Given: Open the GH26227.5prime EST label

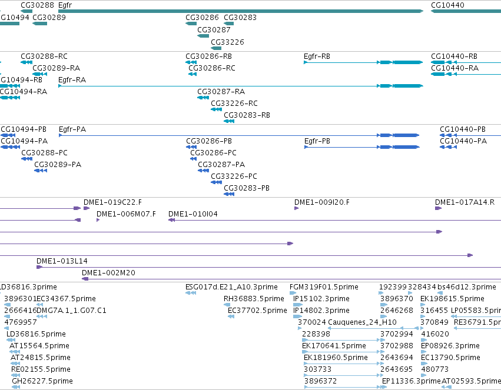Looking at the screenshot, I should [x=42, y=381].
